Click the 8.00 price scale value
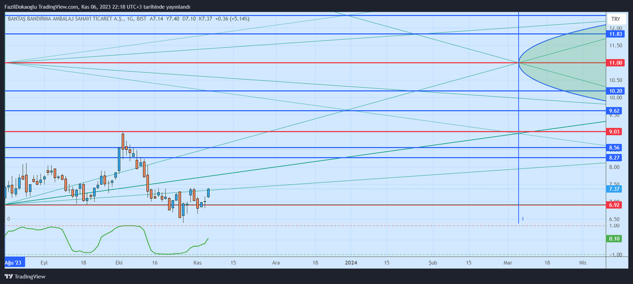Image resolution: width=633 pixels, height=284 pixels. click(x=613, y=167)
